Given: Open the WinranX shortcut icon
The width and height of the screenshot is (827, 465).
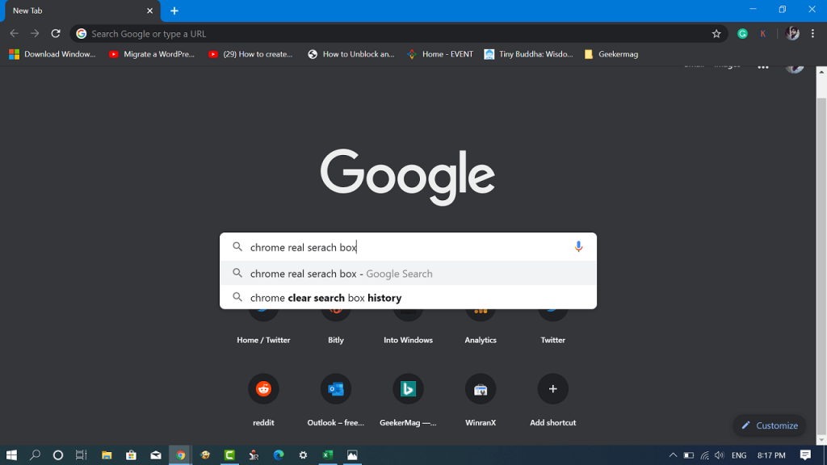Looking at the screenshot, I should (x=481, y=389).
